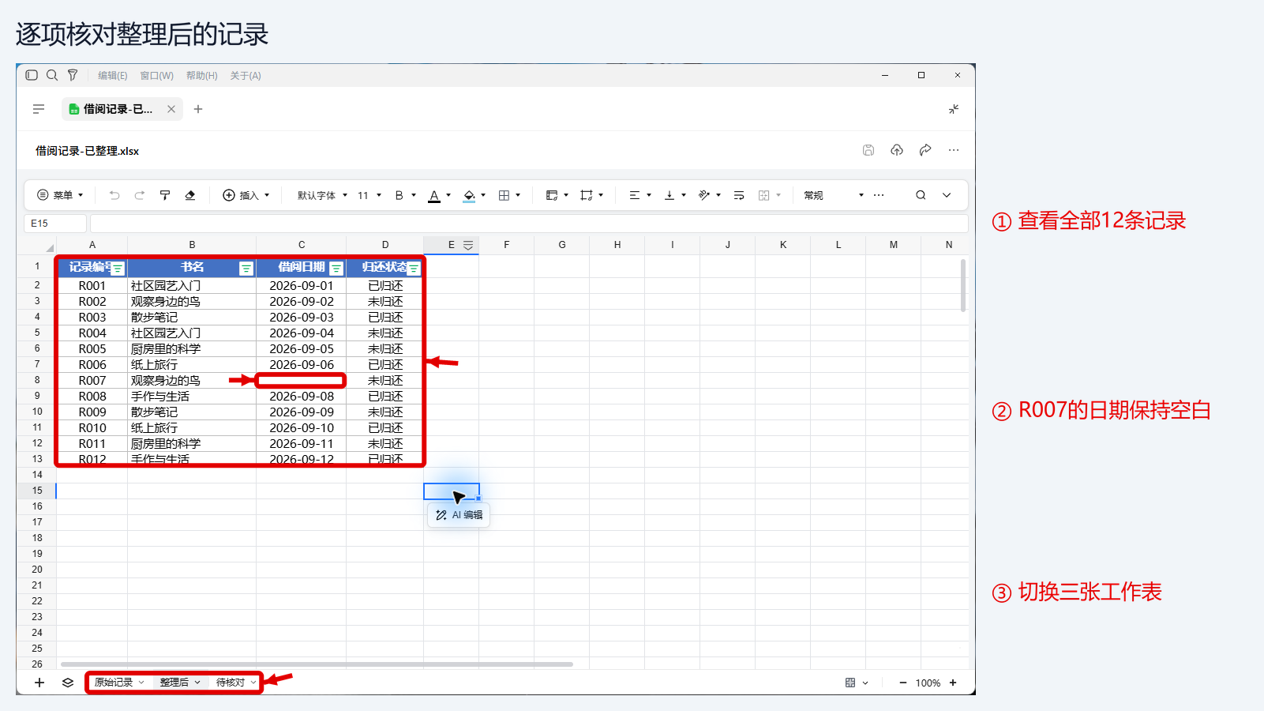Click the save icon beside file name
Screen dimensions: 1264x711
click(x=868, y=150)
